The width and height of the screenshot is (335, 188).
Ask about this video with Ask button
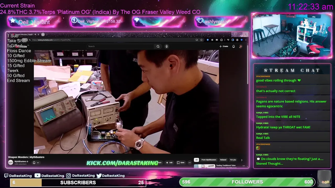click(x=169, y=163)
